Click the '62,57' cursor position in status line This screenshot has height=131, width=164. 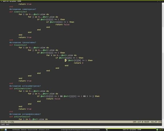click(154, 122)
